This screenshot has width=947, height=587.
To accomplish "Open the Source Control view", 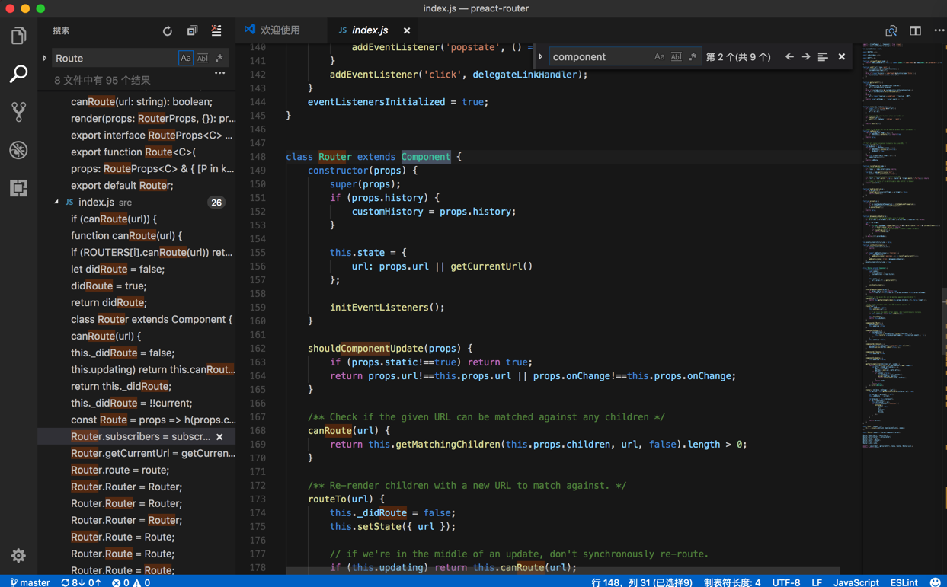I will 18,112.
